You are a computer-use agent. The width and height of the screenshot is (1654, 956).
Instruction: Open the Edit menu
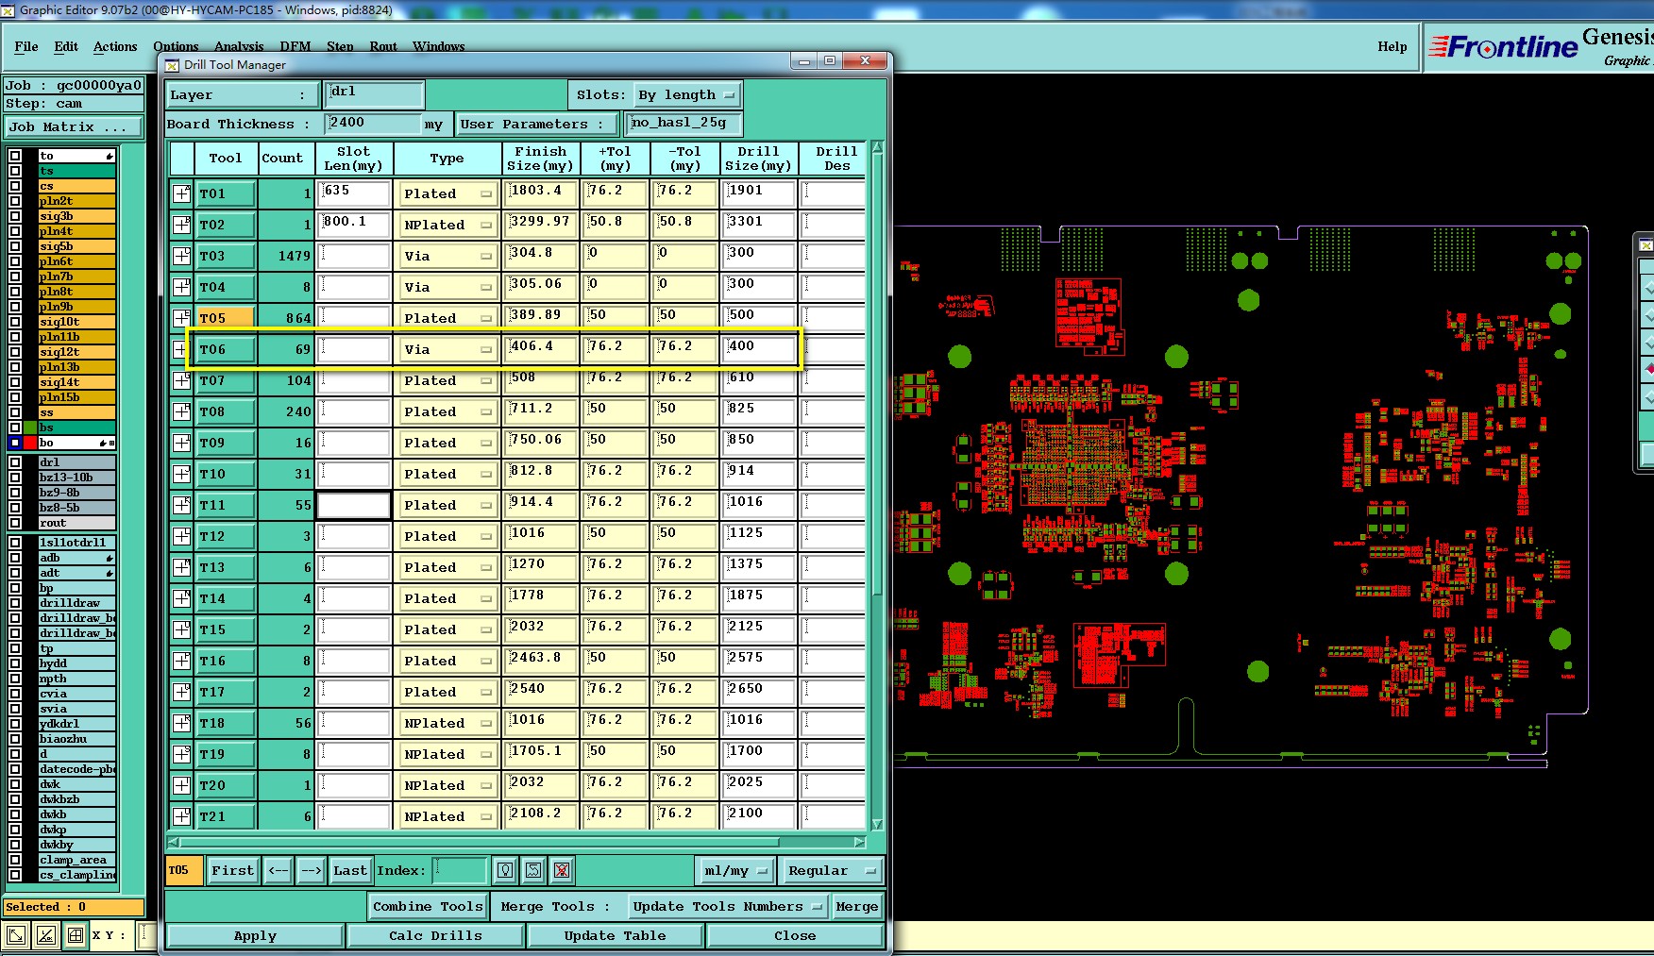(x=66, y=46)
